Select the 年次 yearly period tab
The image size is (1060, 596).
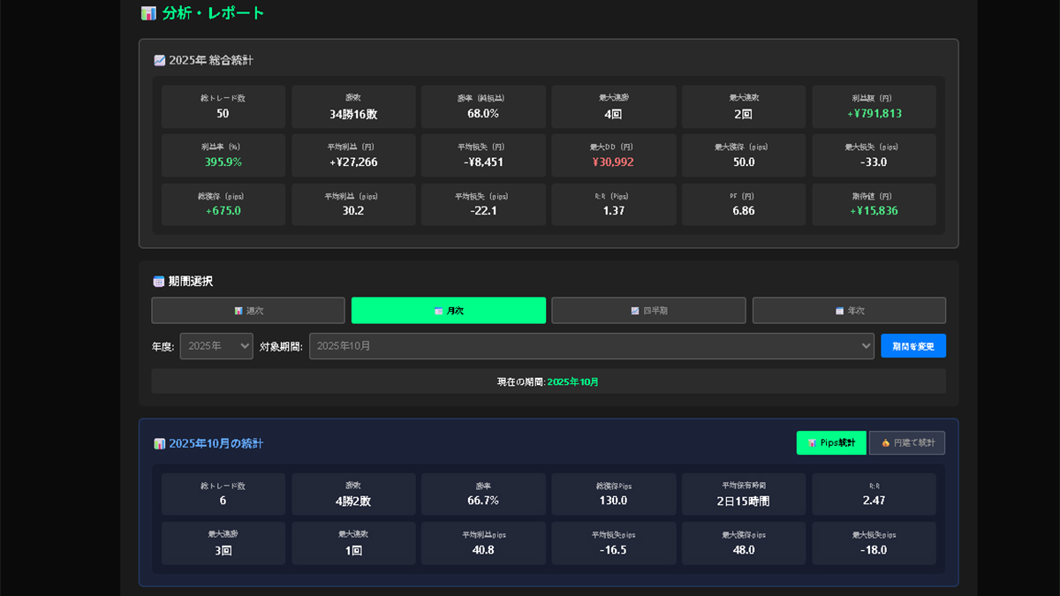coord(849,311)
